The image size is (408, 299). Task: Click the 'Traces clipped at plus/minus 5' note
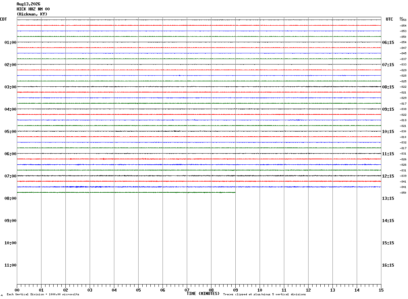pos(264,295)
